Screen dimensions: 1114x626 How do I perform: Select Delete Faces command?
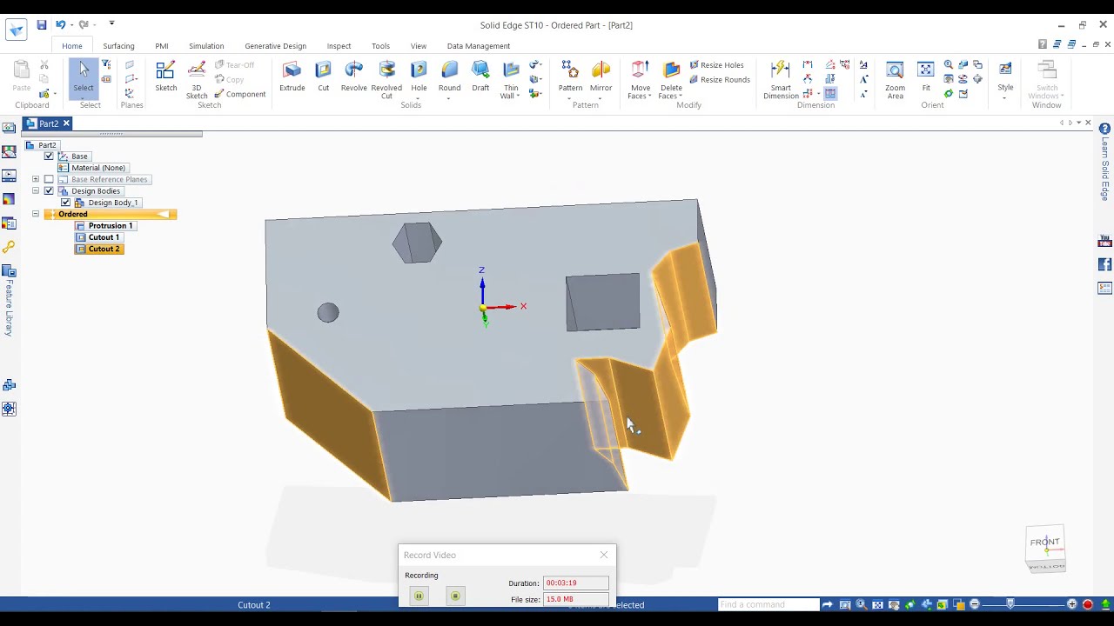671,80
